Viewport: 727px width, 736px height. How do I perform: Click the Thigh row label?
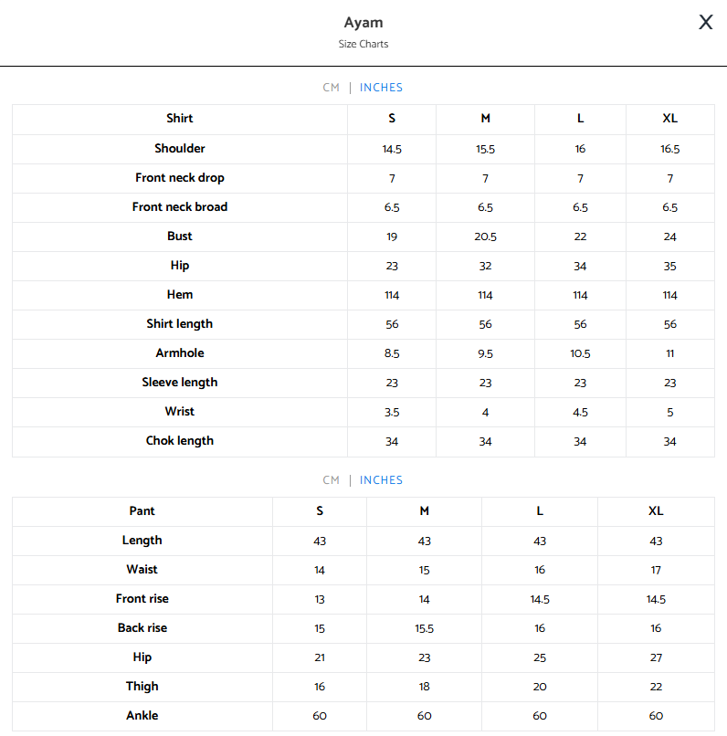pyautogui.click(x=142, y=687)
